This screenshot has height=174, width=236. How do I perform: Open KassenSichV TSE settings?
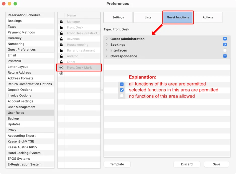click(x=30, y=141)
